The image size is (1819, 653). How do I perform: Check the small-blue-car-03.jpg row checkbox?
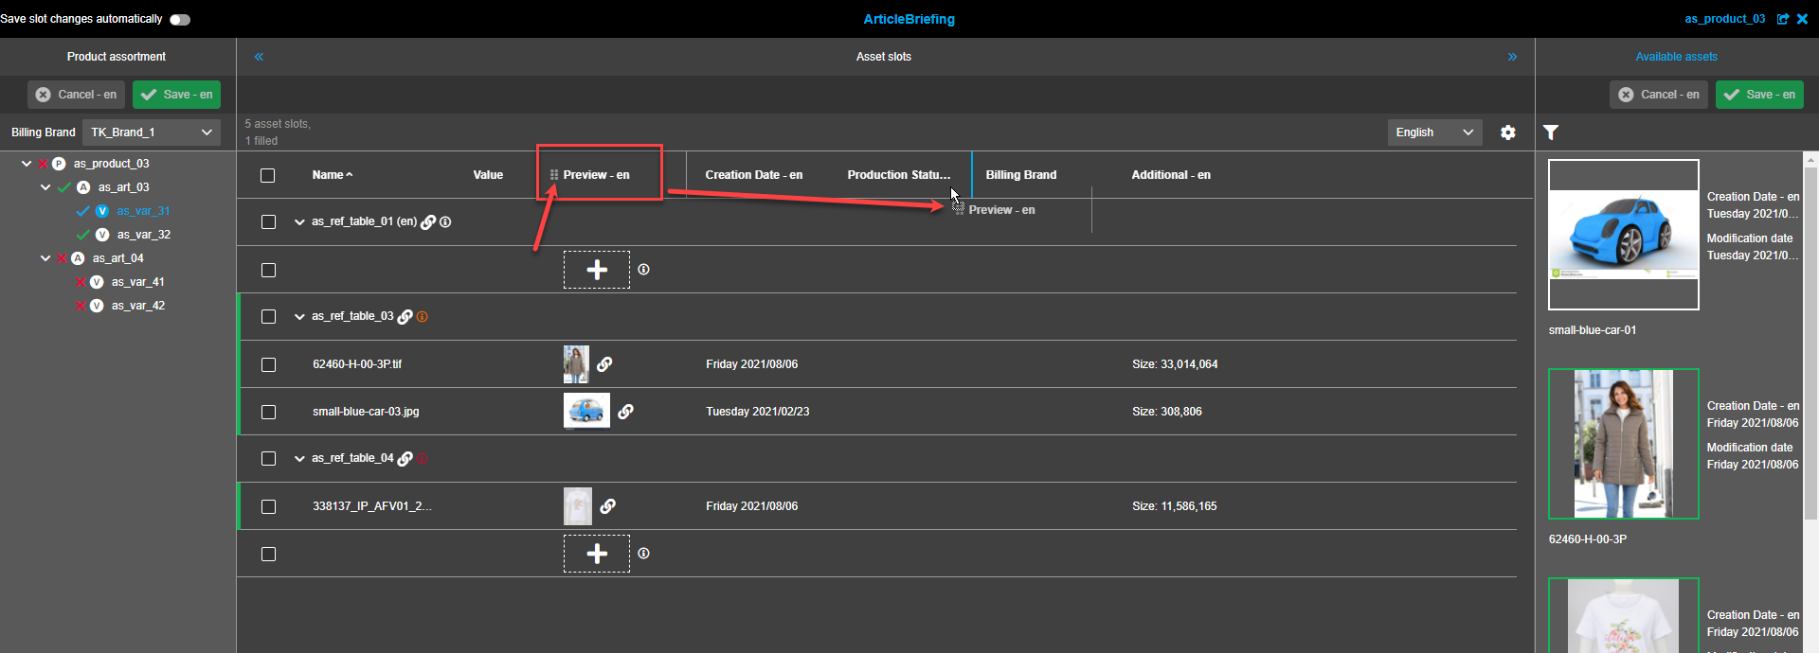tap(268, 412)
